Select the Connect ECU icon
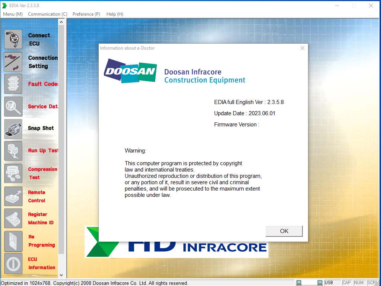The image size is (381, 286). coord(13,39)
